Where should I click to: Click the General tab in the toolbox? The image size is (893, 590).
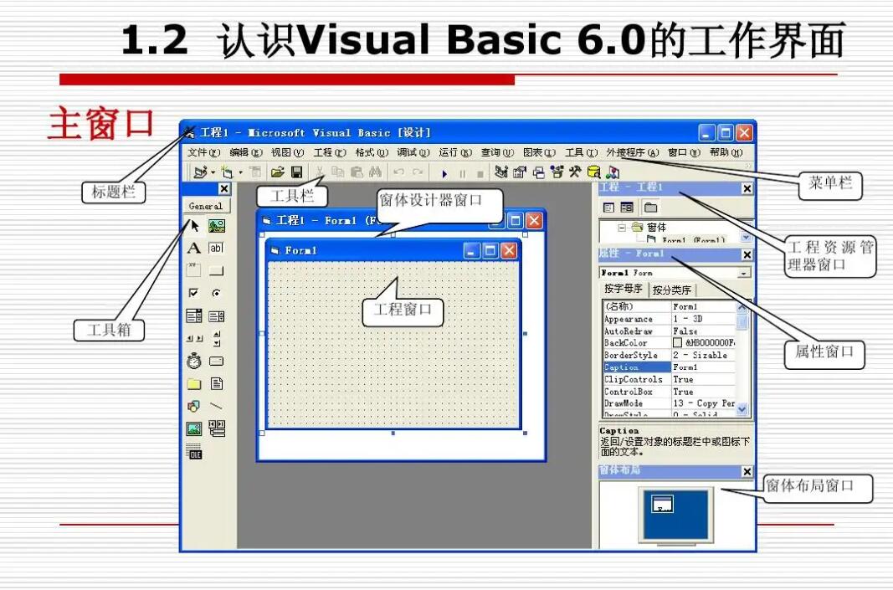pyautogui.click(x=205, y=205)
